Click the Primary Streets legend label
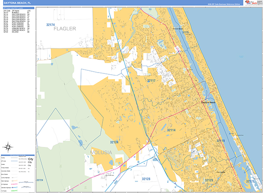This screenshot has height=193, width=264. [5, 168]
